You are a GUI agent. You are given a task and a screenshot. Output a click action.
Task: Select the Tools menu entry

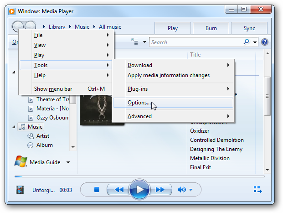point(66,65)
